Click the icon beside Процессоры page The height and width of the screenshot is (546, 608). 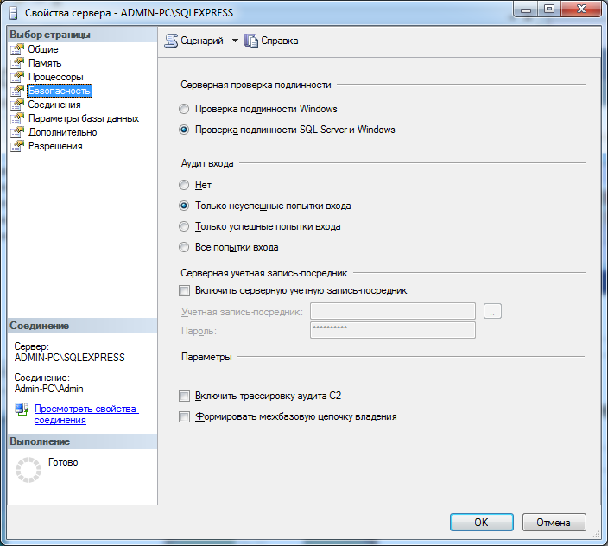(x=17, y=77)
